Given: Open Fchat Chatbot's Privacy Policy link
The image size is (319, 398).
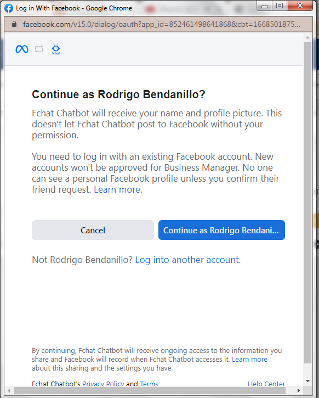Looking at the screenshot, I should (x=103, y=384).
